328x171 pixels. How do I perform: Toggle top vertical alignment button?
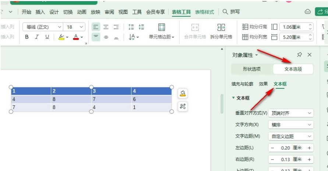click(96, 37)
